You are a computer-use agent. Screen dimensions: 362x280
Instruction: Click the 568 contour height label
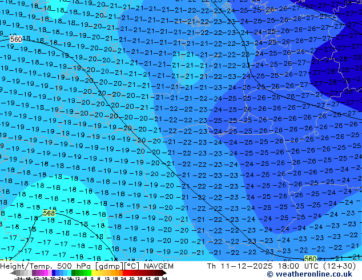pyautogui.click(x=49, y=213)
